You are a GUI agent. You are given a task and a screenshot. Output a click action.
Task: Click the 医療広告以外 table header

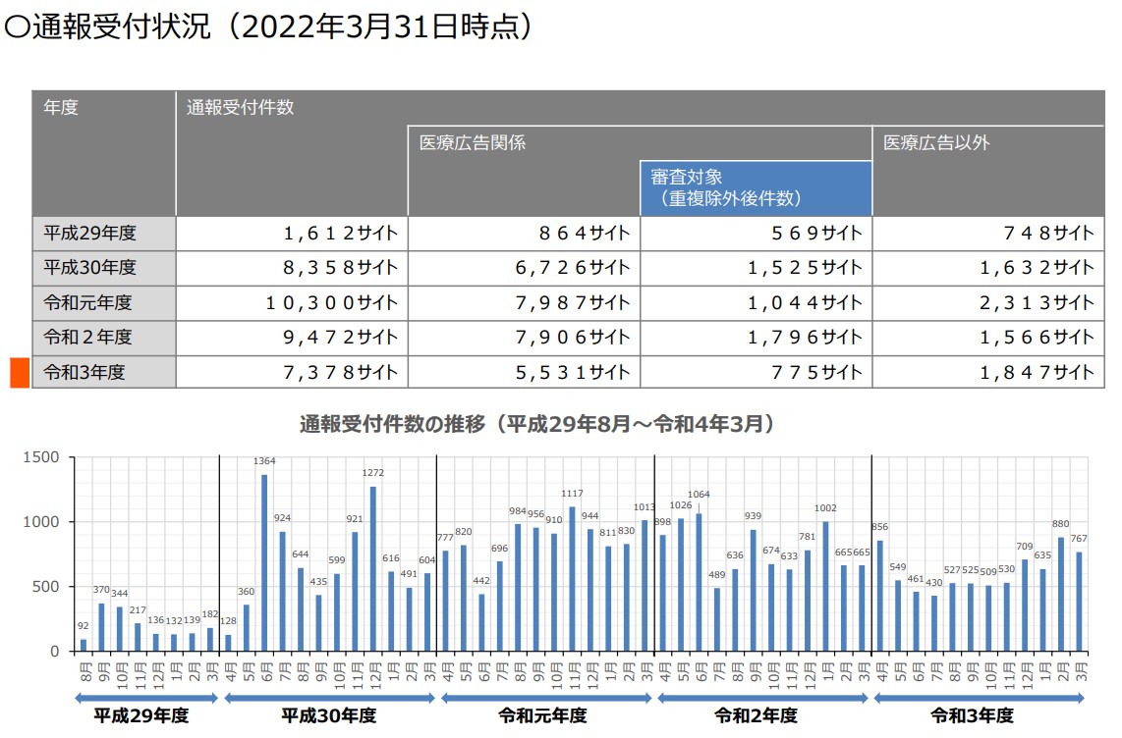[x=986, y=143]
